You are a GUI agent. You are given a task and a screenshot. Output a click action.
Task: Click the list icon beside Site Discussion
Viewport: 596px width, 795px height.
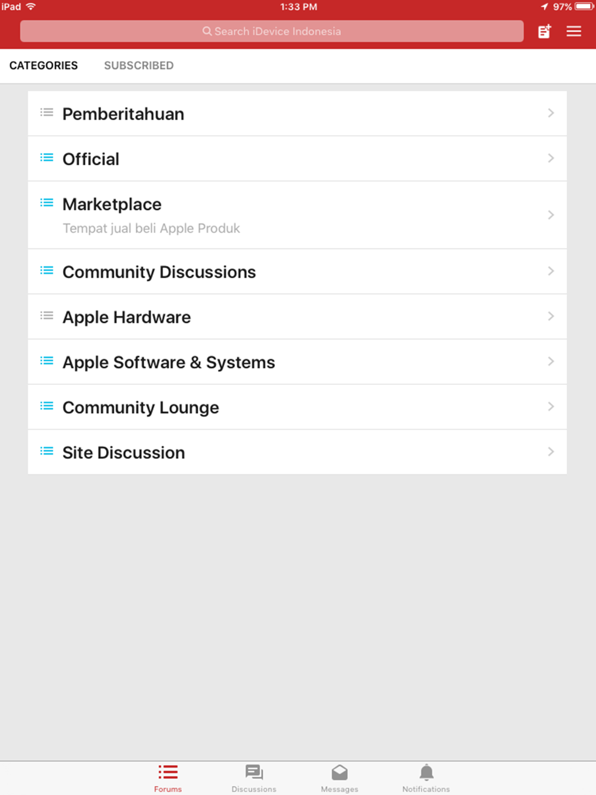tap(46, 451)
